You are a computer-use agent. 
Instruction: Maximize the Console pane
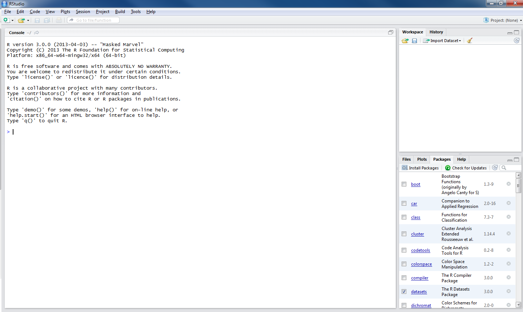pos(391,32)
